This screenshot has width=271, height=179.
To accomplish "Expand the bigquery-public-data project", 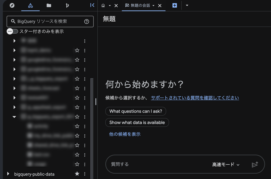I will 8,174.
